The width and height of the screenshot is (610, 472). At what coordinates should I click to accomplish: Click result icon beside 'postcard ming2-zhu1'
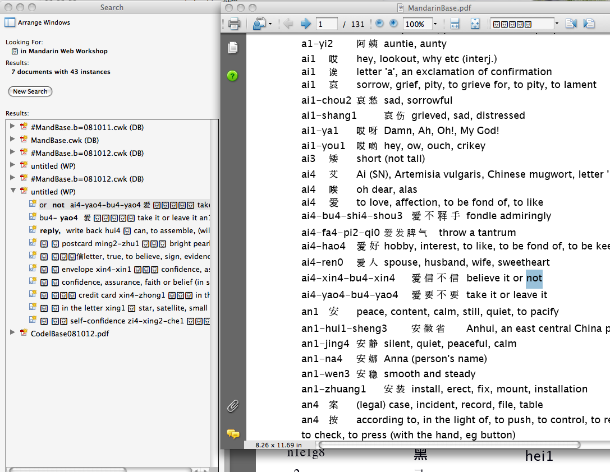[33, 242]
